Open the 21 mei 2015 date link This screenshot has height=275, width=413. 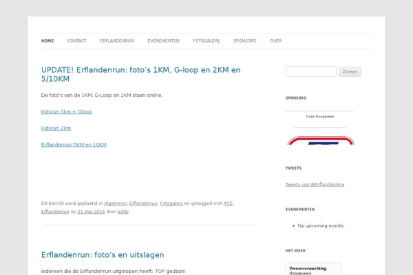91,212
